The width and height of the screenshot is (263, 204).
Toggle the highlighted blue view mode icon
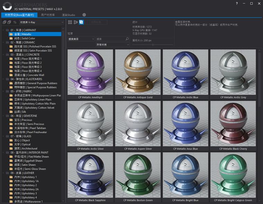click(81, 22)
